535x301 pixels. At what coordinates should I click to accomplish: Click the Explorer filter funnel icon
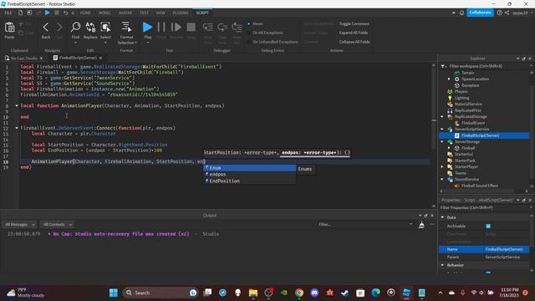443,66
